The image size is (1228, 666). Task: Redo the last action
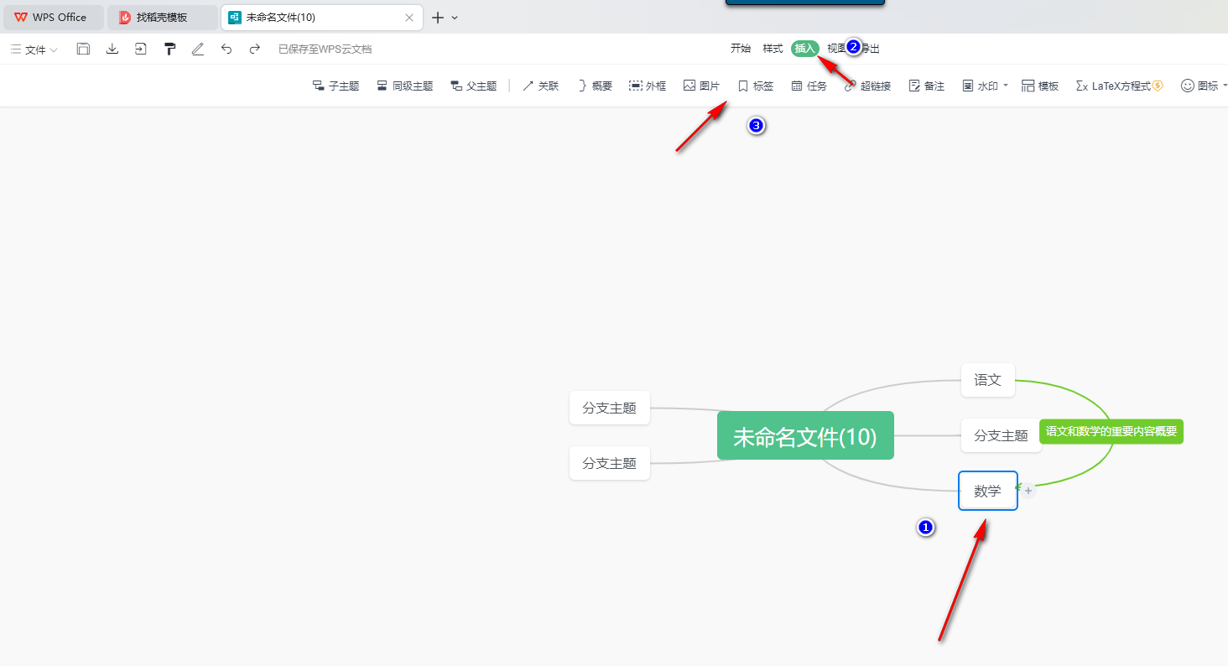255,49
